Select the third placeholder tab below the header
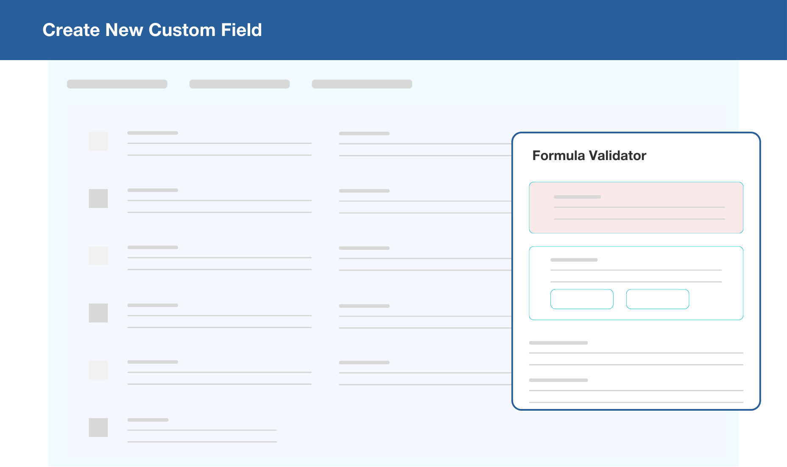The width and height of the screenshot is (787, 467). (x=362, y=84)
